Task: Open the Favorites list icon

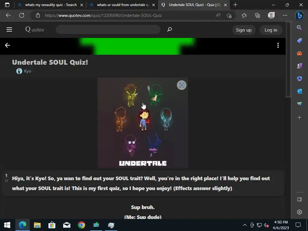Action: point(244,15)
